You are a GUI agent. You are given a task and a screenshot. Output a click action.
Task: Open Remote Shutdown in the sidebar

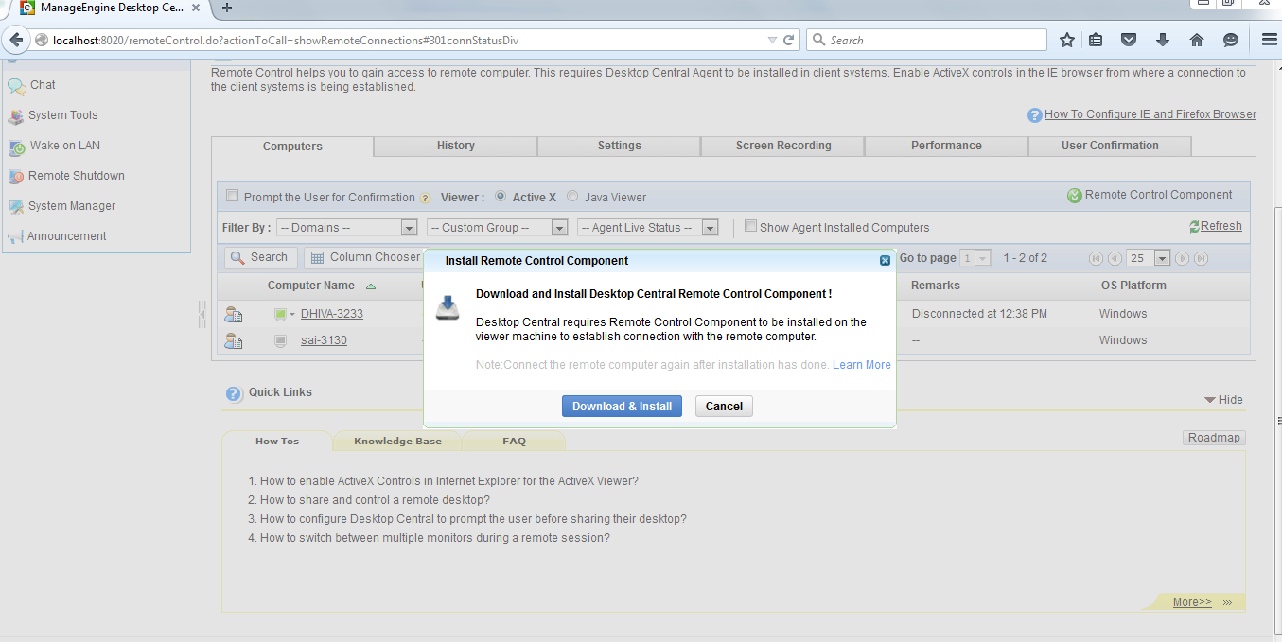76,176
